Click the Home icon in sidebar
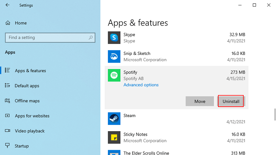The height and width of the screenshot is (155, 276). tap(8, 23)
